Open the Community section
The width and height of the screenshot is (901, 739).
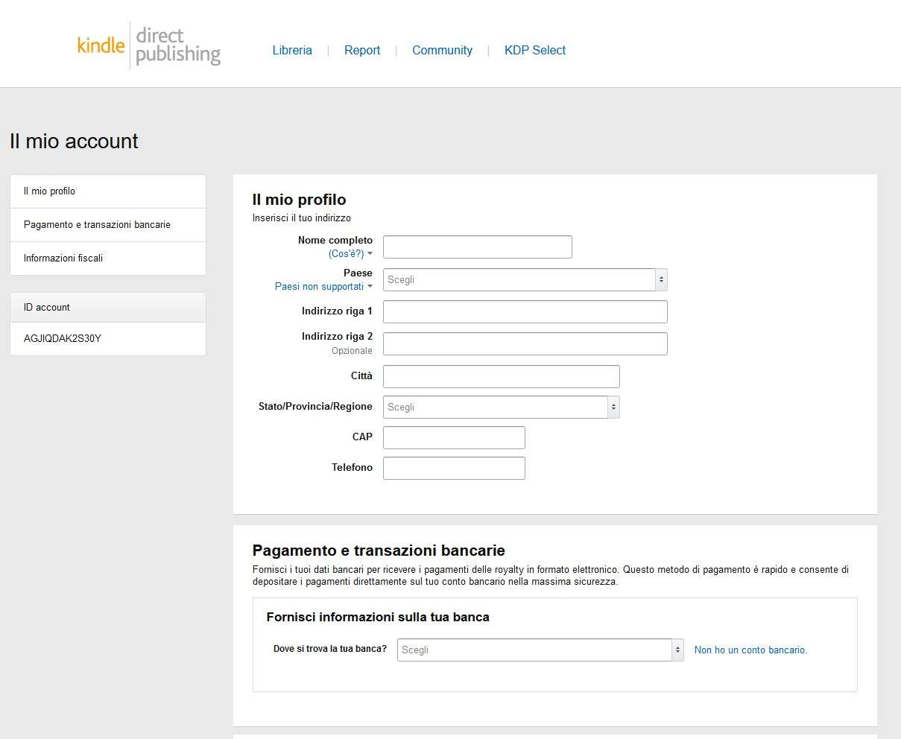442,50
